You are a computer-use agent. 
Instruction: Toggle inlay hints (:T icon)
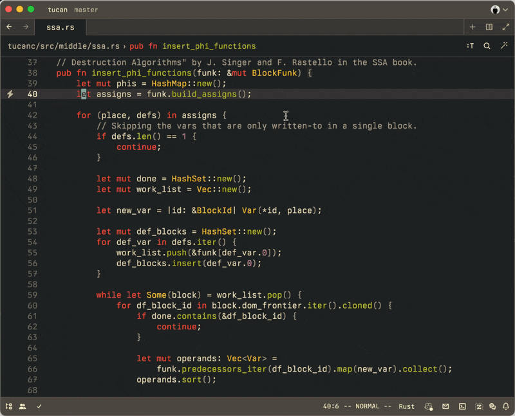pyautogui.click(x=471, y=46)
